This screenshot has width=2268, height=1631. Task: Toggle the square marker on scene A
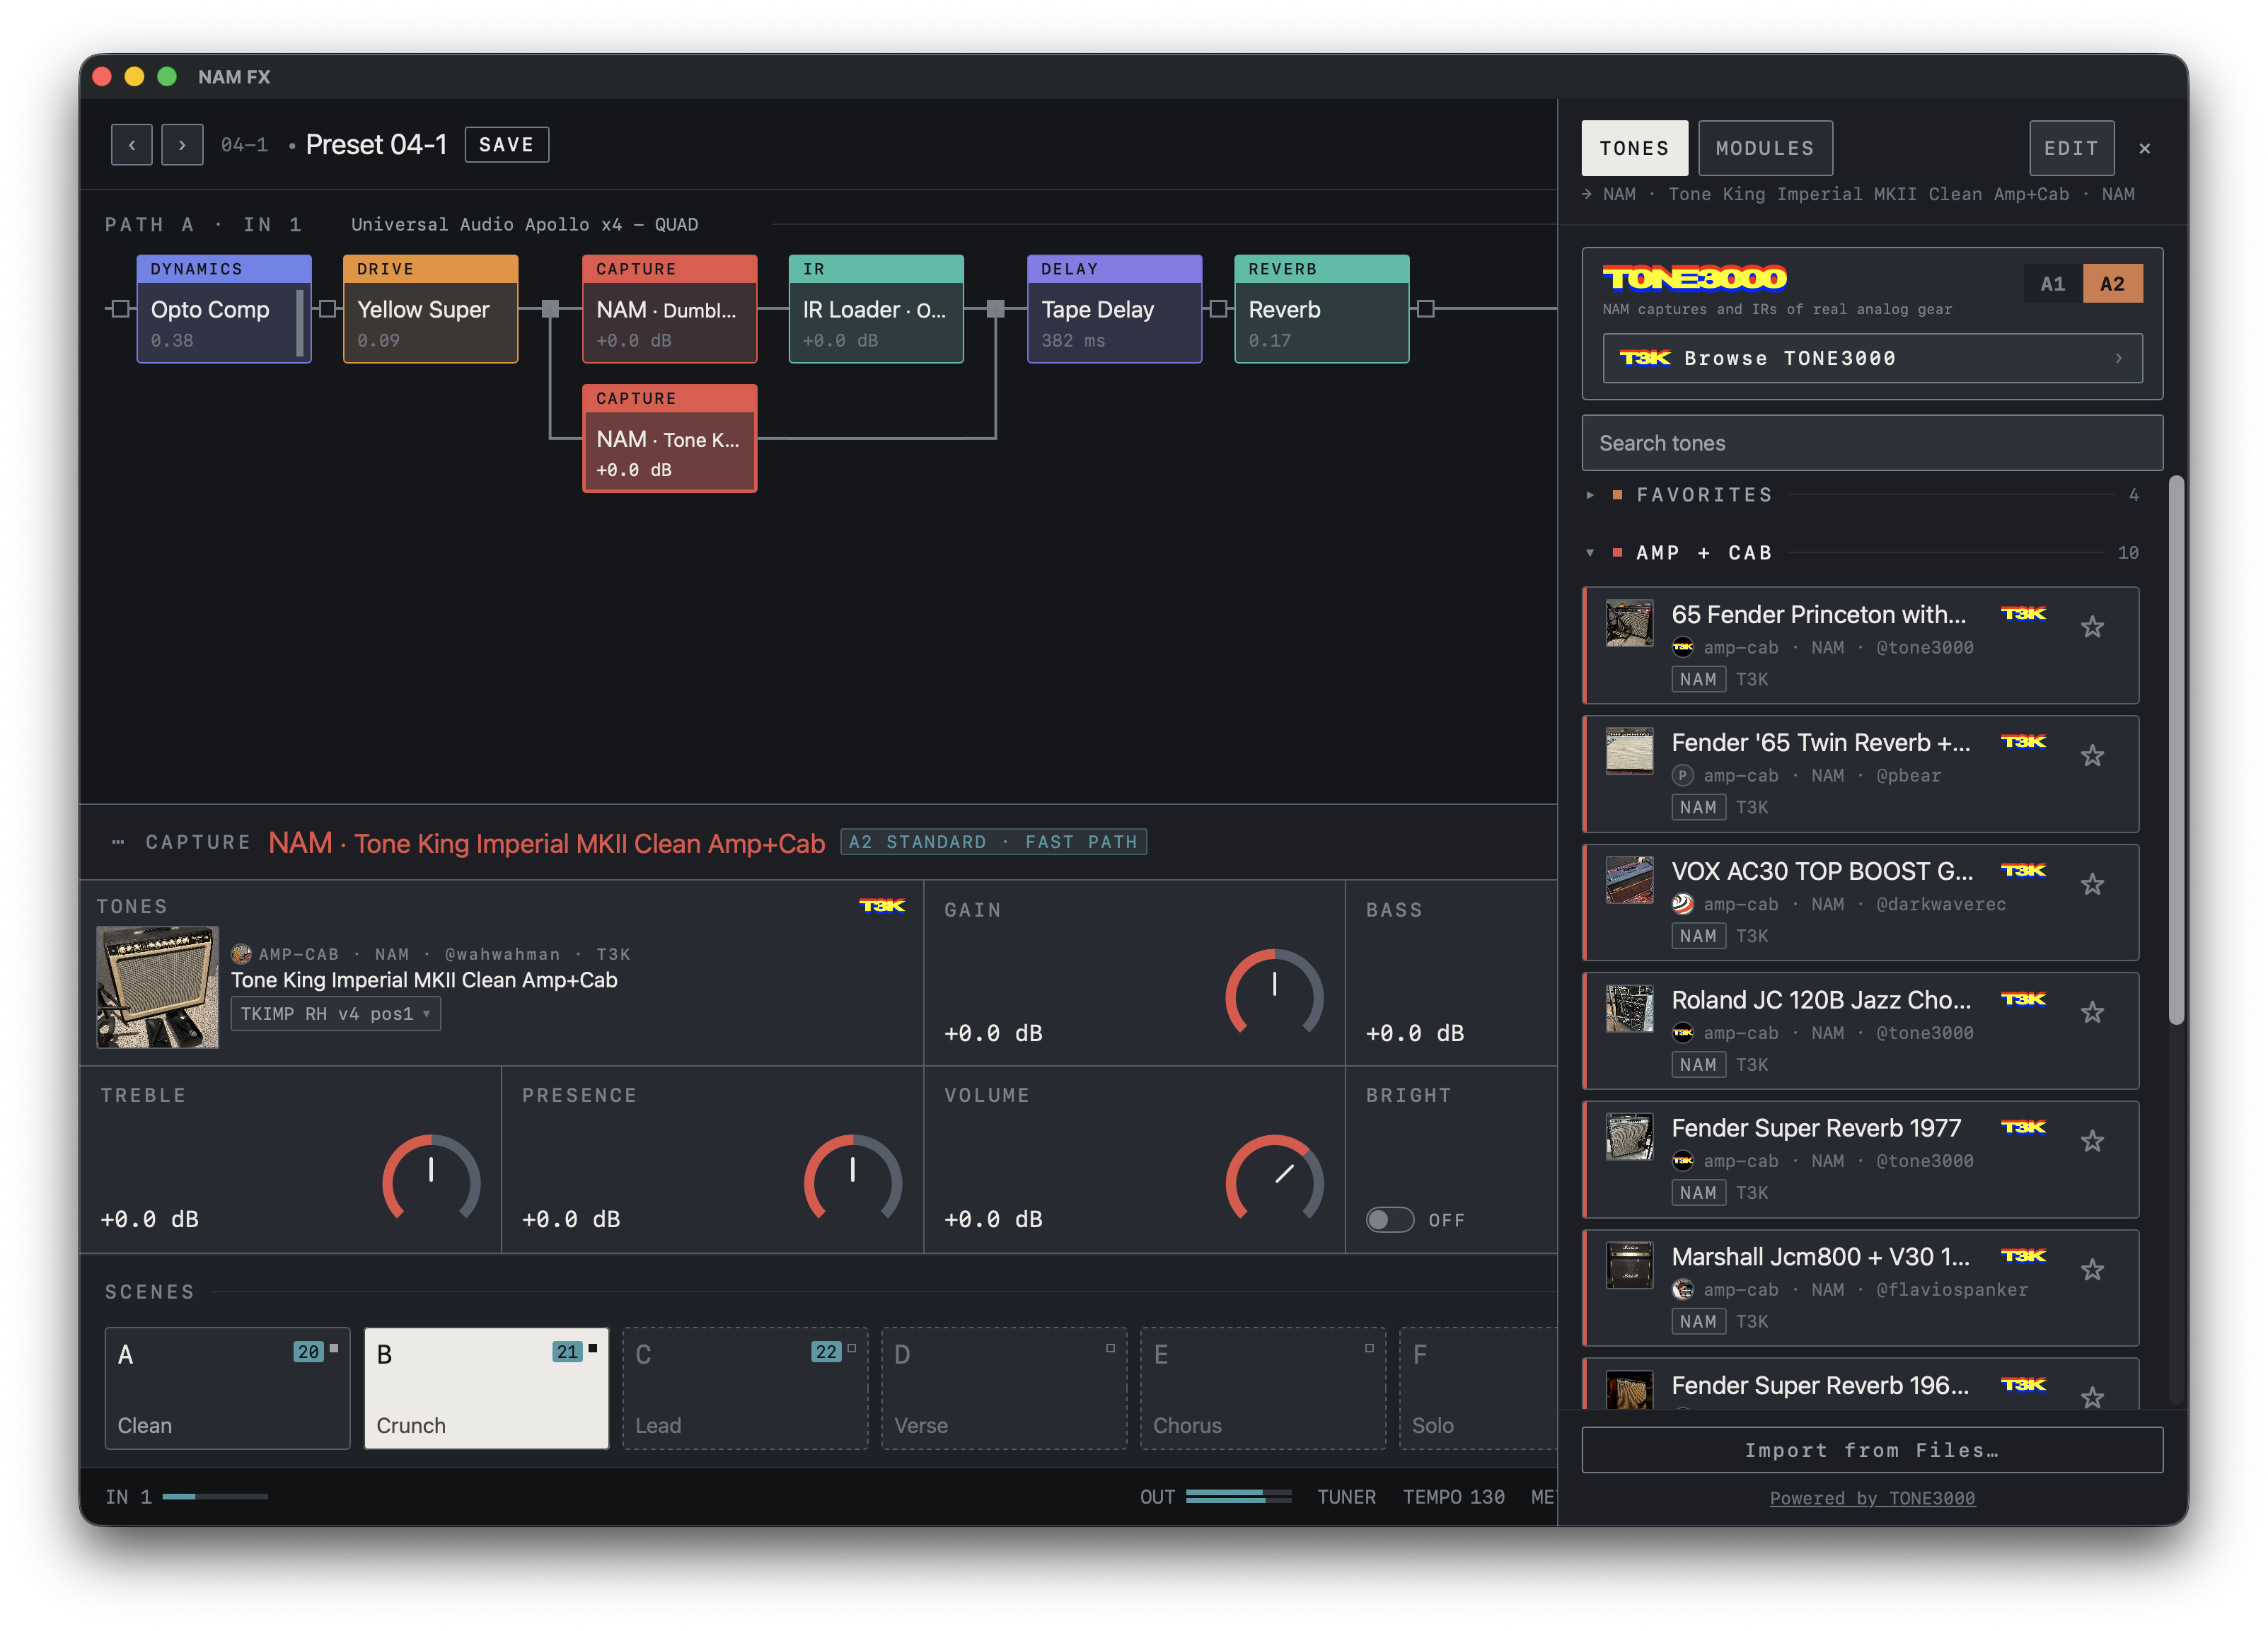[334, 1349]
